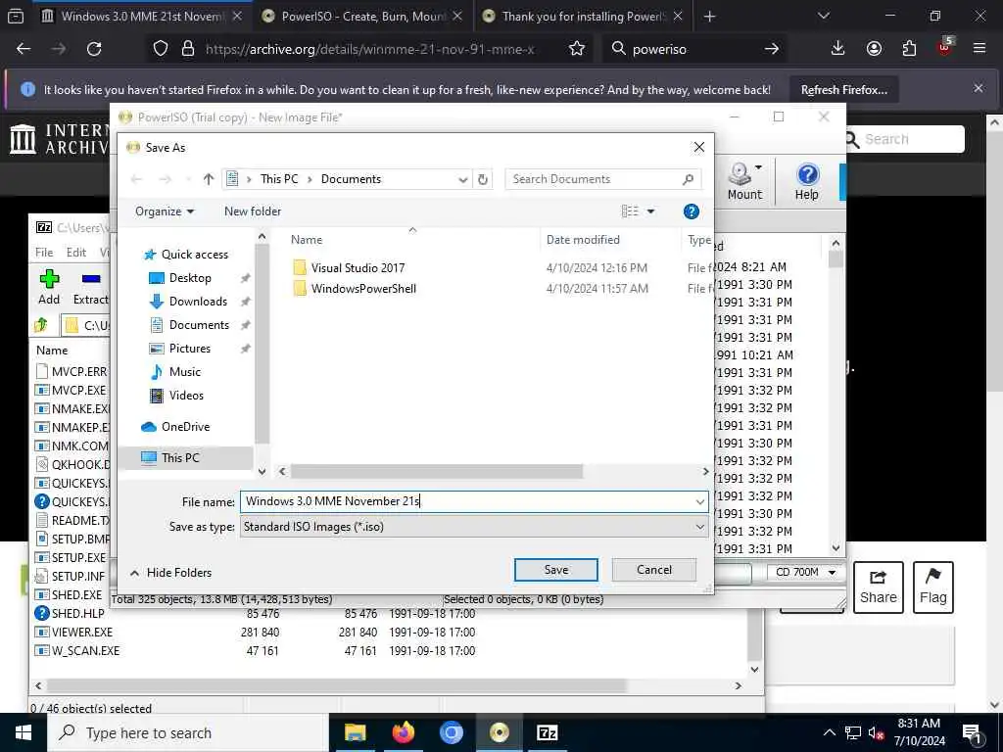Image resolution: width=1003 pixels, height=752 pixels.
Task: Expand the address bar path dropdown
Action: tap(462, 180)
